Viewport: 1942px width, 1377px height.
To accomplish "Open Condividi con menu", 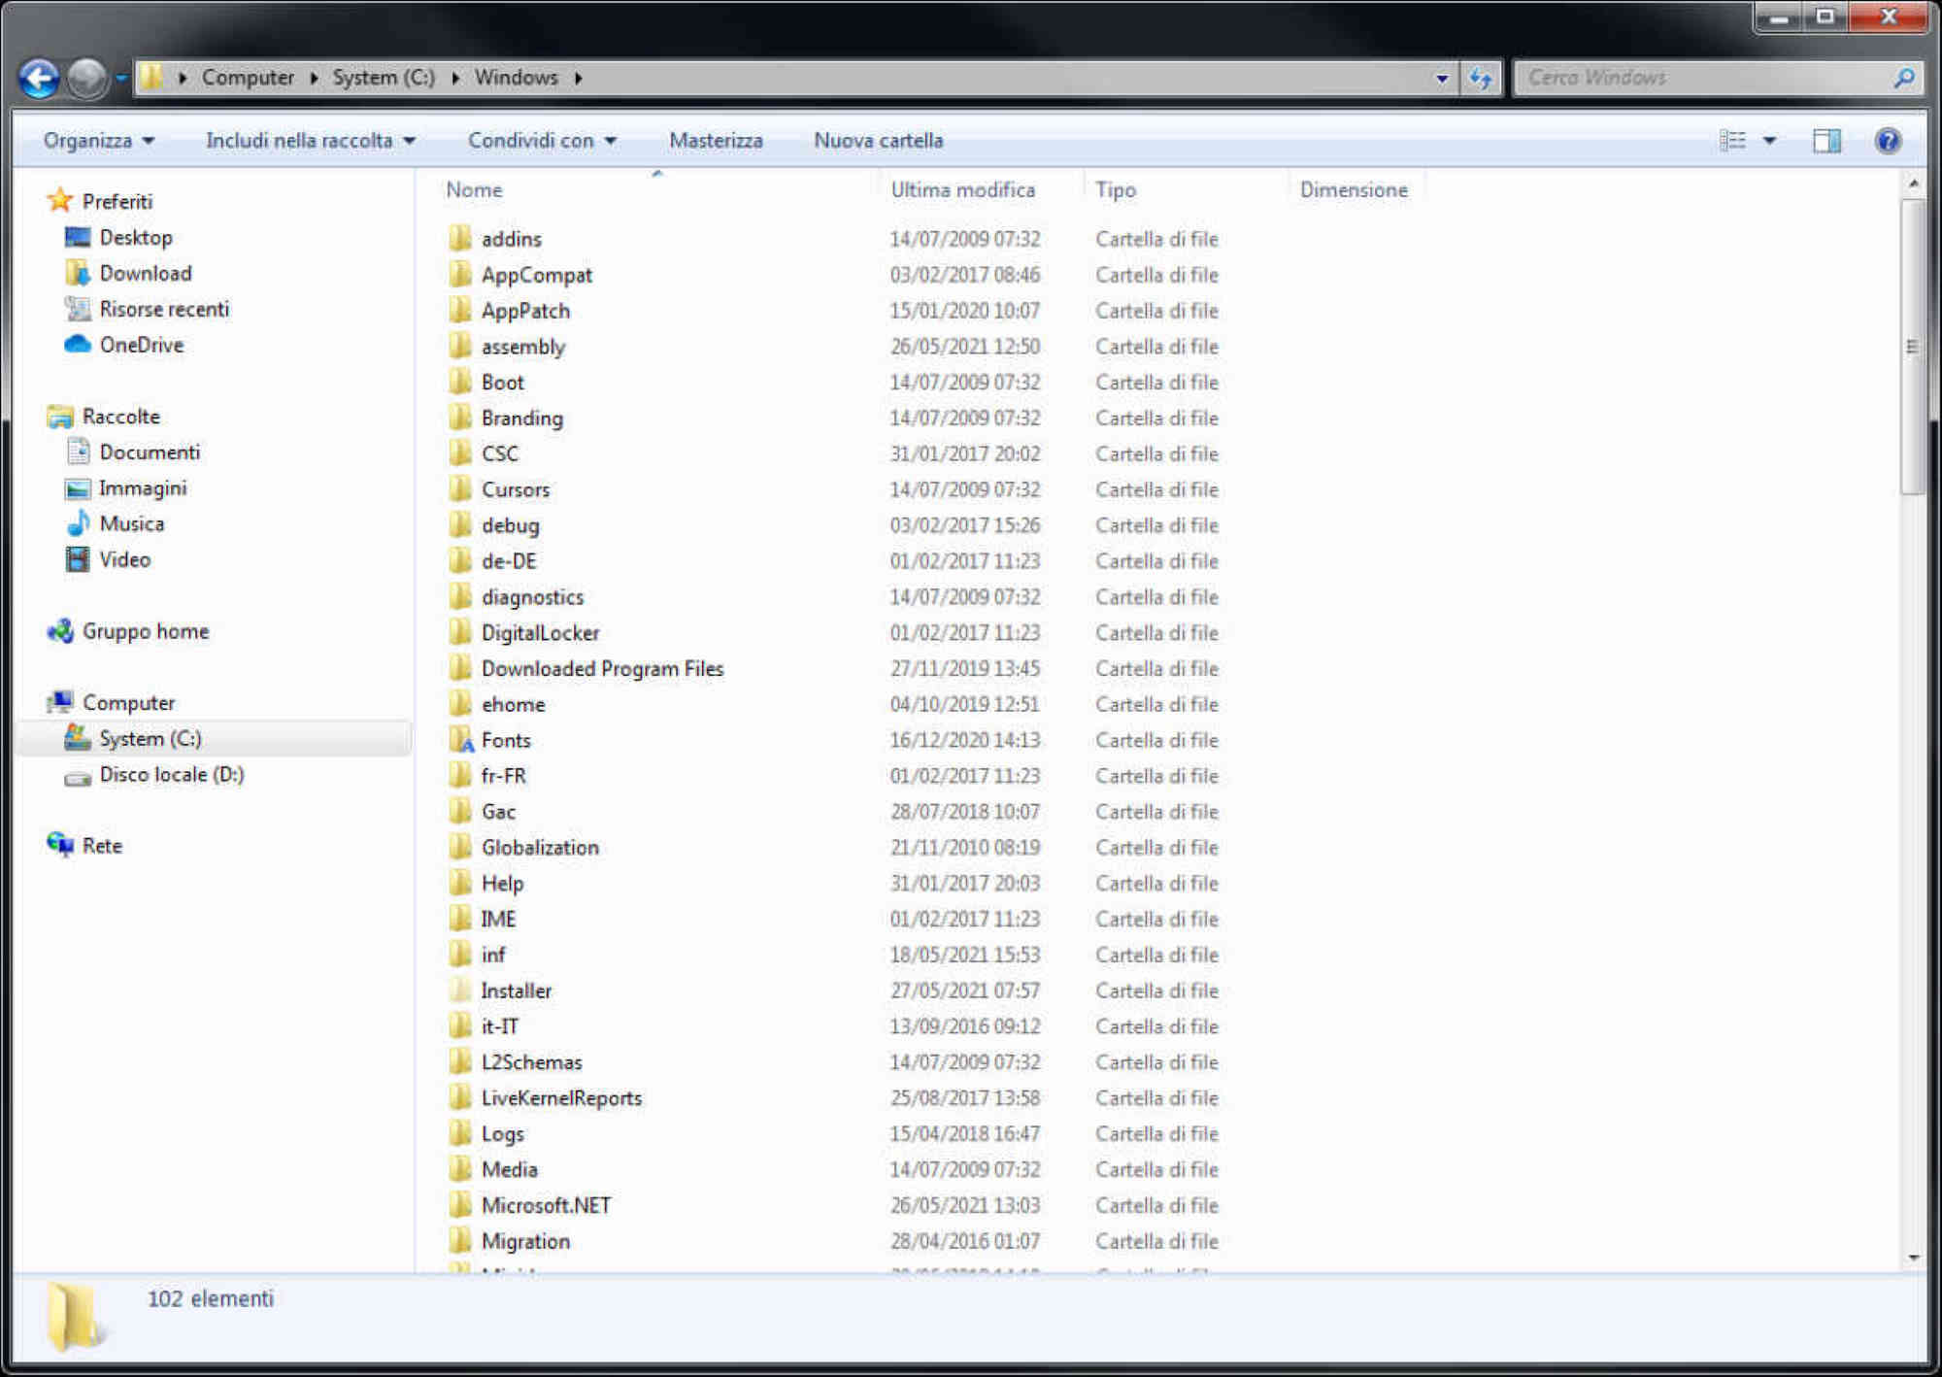I will tap(542, 141).
